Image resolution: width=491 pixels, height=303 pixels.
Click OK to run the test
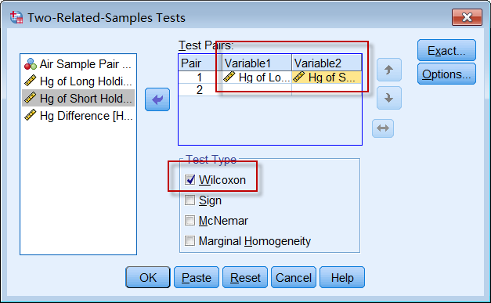148,277
